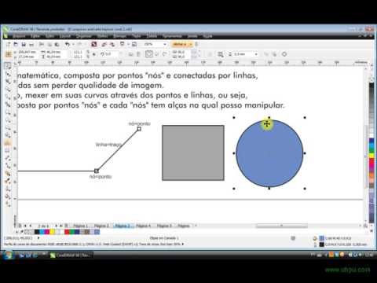This screenshot has height=283, width=377.
Task: Click the Mirror vertically button
Action: point(138,54)
